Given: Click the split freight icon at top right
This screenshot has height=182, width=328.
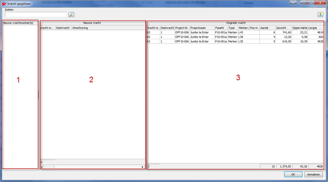Looking at the screenshot, I should (x=320, y=14).
